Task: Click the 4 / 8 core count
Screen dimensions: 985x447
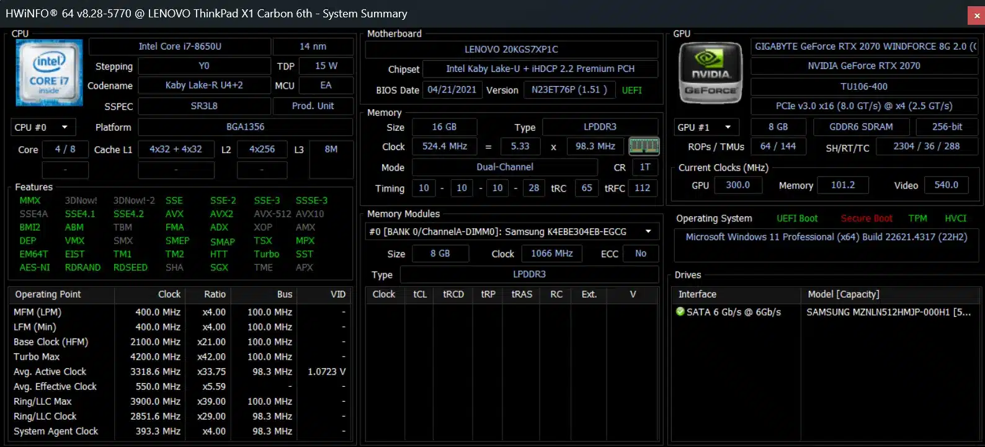Action: click(65, 149)
